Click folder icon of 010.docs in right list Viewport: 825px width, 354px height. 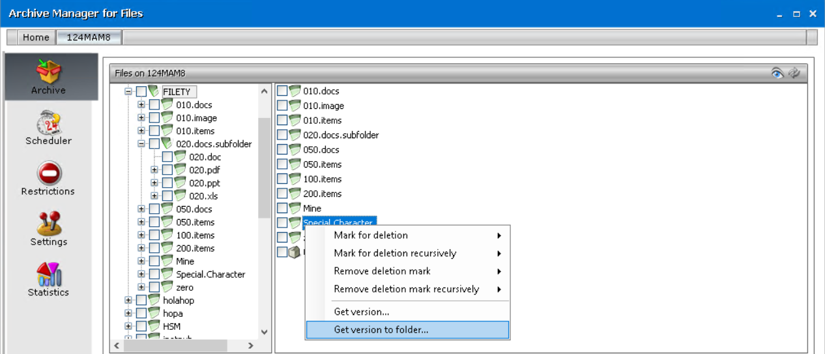coord(295,91)
